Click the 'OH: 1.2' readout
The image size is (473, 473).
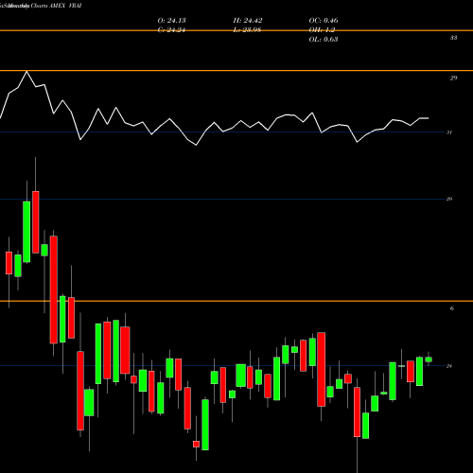[322, 30]
